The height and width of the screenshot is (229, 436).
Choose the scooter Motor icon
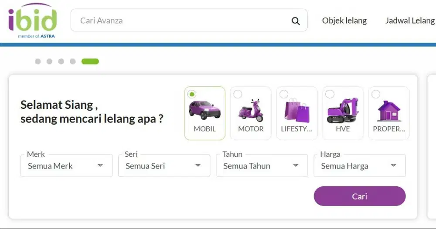pos(251,110)
